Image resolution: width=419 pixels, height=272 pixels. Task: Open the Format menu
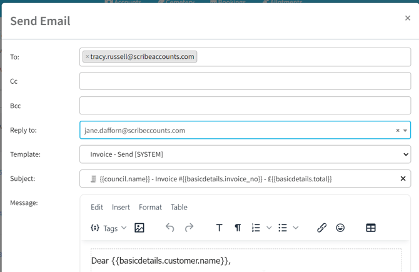click(150, 207)
